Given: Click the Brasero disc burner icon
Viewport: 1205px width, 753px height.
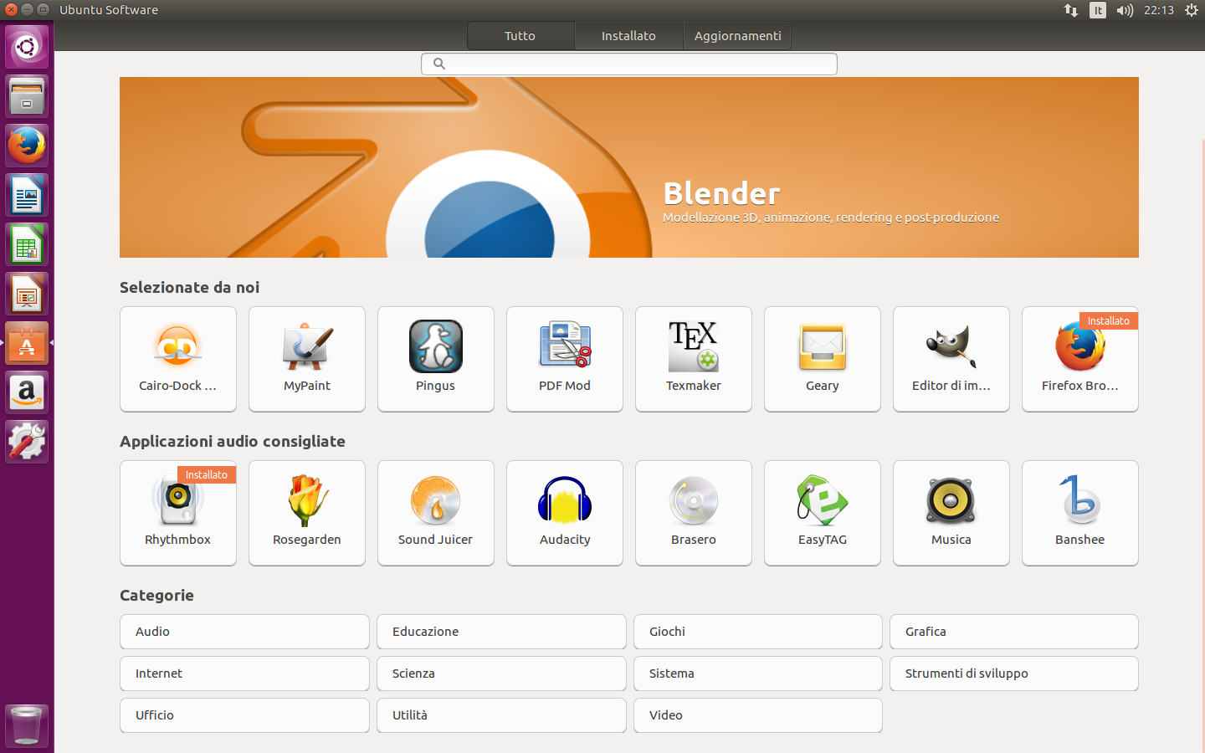Looking at the screenshot, I should (693, 513).
